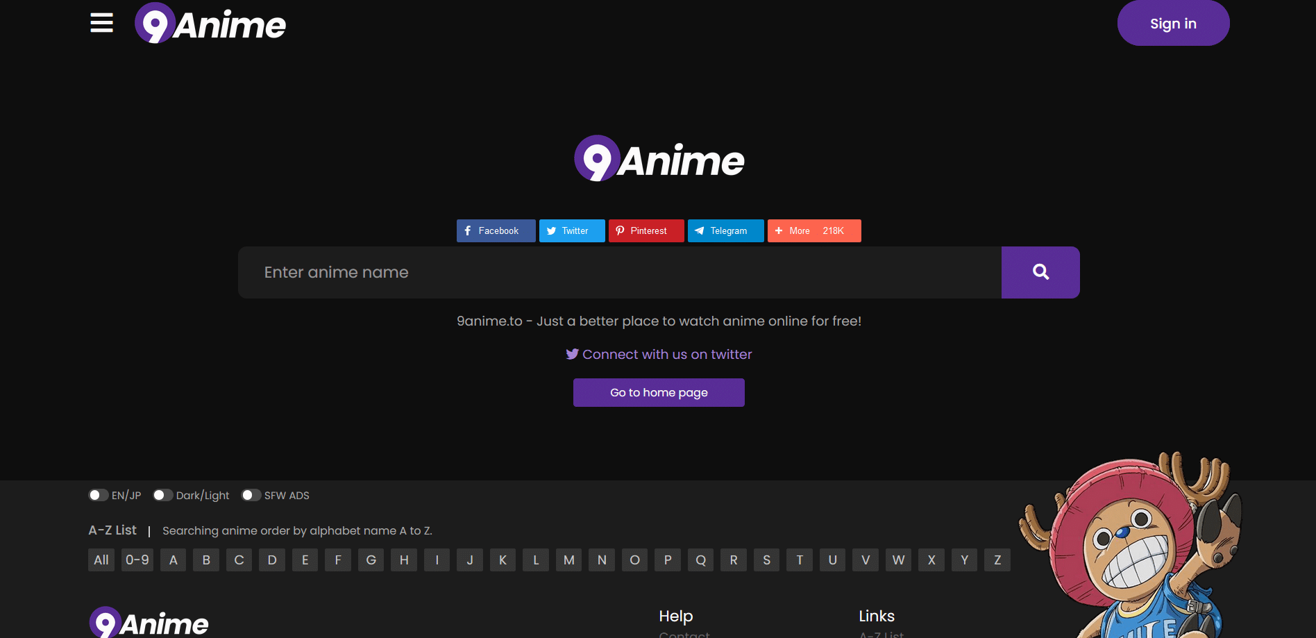Click the 9Anime logo in header
Image resolution: width=1316 pixels, height=638 pixels.
(210, 24)
